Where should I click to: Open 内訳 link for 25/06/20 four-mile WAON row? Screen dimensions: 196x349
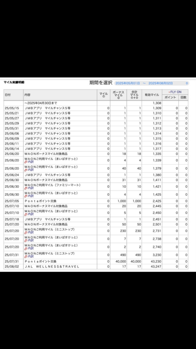[x=29, y=162]
